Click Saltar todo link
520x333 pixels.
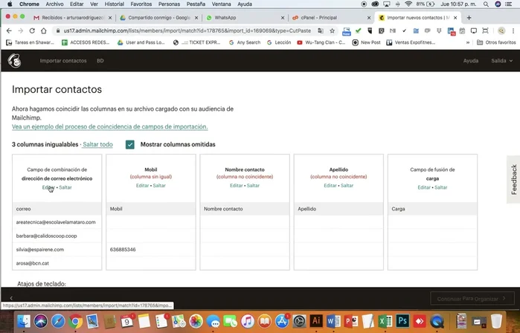[98, 144]
